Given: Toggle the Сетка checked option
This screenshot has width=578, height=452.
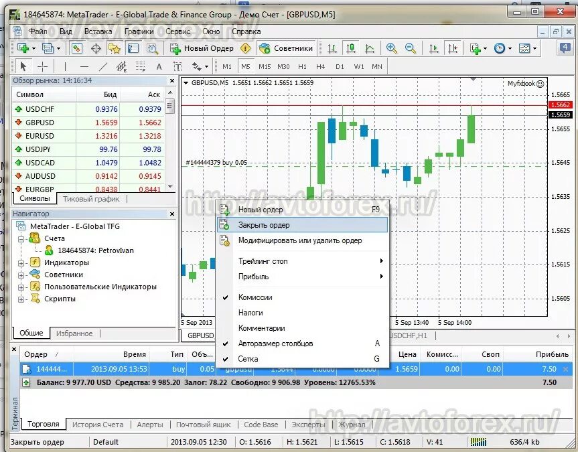Looking at the screenshot, I should pyautogui.click(x=303, y=359).
